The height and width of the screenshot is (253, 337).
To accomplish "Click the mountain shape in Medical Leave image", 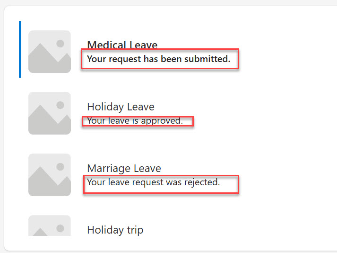I will click(42, 60).
